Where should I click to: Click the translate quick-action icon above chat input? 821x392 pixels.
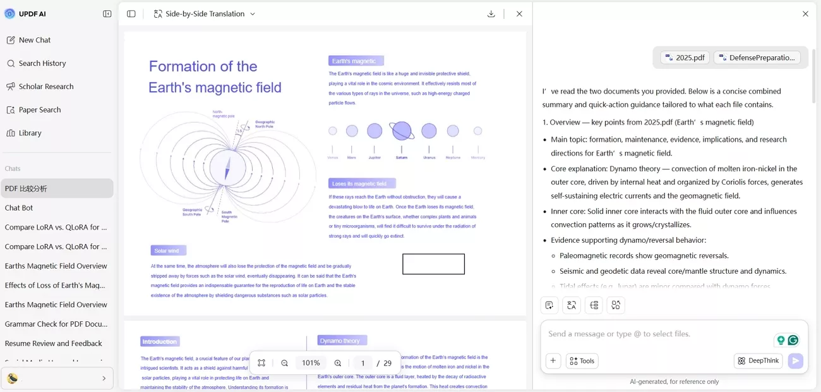[x=571, y=305]
